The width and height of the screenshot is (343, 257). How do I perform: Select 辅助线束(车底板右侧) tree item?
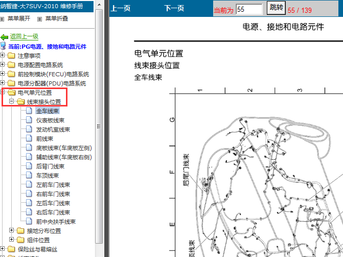pyautogui.click(x=64, y=157)
